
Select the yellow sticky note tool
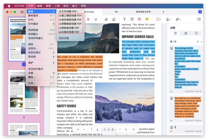(147, 19)
